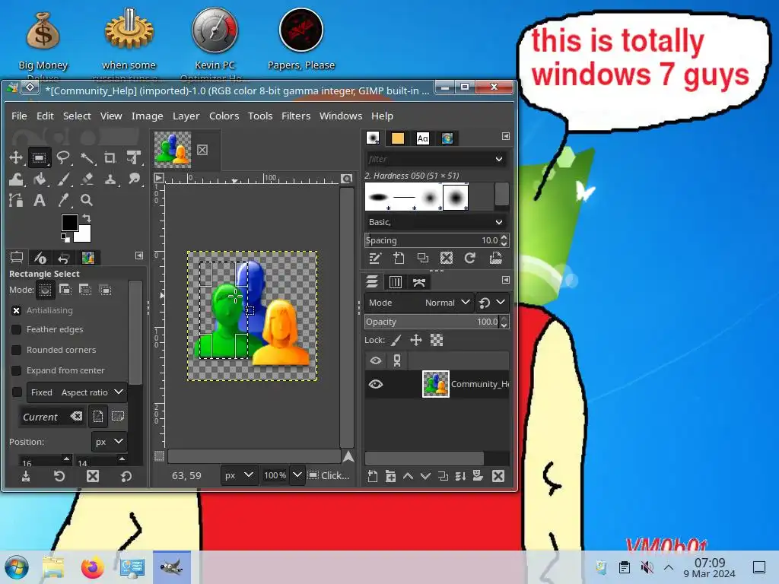Enable the Rounded corners checkbox
The width and height of the screenshot is (779, 584).
(17, 350)
